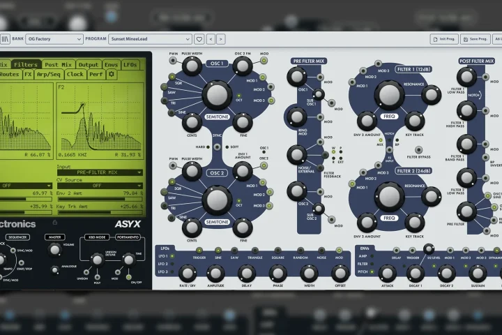Viewport: 502px width, 335px height.
Task: Click the Sub OSC 1 small knob
Action: pos(318,94)
